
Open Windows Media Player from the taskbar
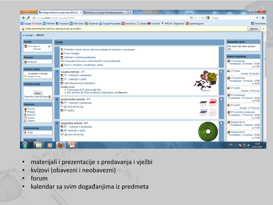coord(50,145)
